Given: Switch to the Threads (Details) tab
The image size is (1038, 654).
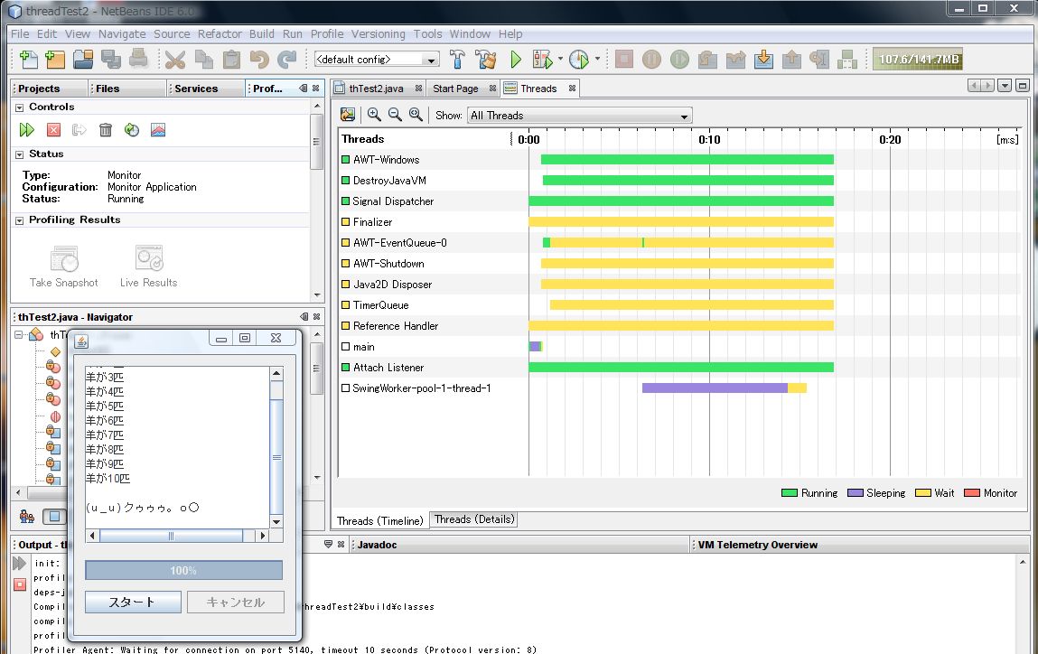Looking at the screenshot, I should coord(473,519).
